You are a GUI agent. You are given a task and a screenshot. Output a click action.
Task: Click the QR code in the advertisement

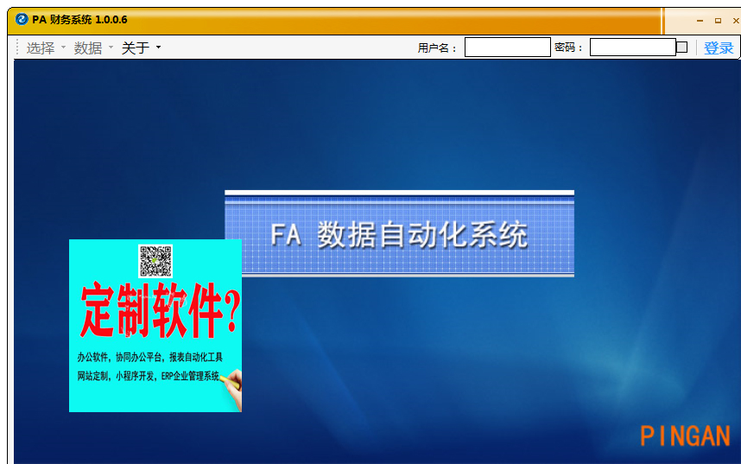point(155,260)
